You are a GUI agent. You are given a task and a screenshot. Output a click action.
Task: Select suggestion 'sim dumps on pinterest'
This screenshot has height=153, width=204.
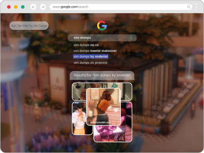(90, 63)
